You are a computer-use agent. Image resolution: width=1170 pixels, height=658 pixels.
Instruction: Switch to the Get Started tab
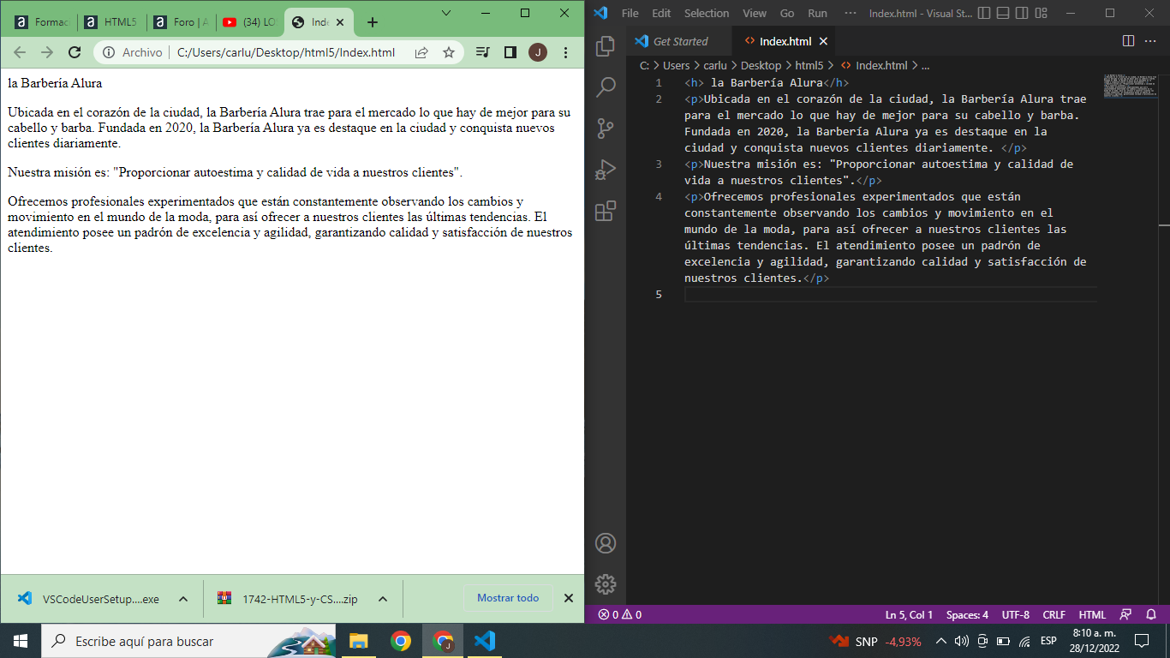pyautogui.click(x=678, y=41)
